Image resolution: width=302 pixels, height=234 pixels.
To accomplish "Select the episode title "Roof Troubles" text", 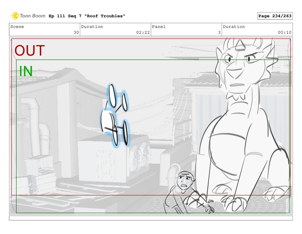I will pos(105,16).
